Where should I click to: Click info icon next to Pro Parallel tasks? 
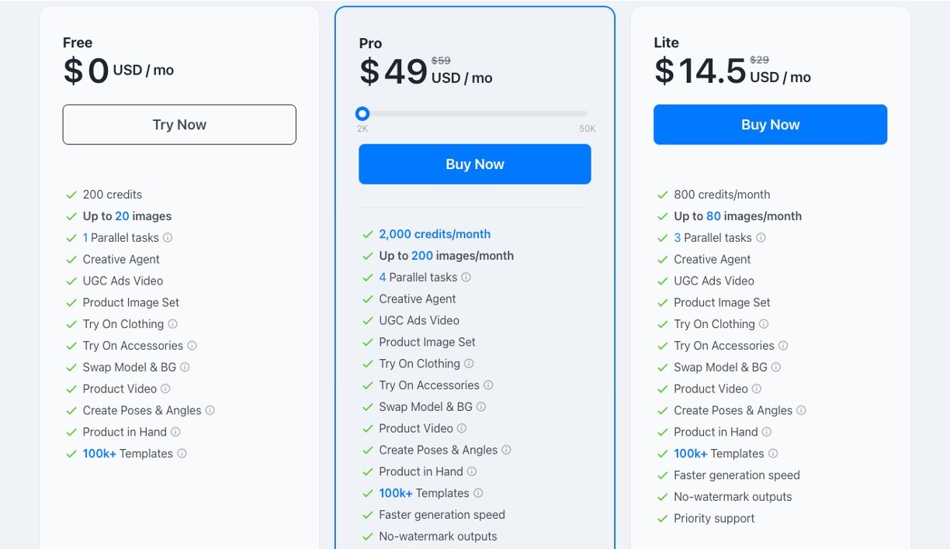coord(466,278)
